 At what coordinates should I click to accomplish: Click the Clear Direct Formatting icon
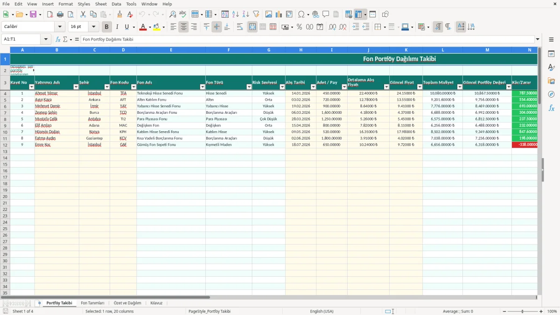[130, 14]
